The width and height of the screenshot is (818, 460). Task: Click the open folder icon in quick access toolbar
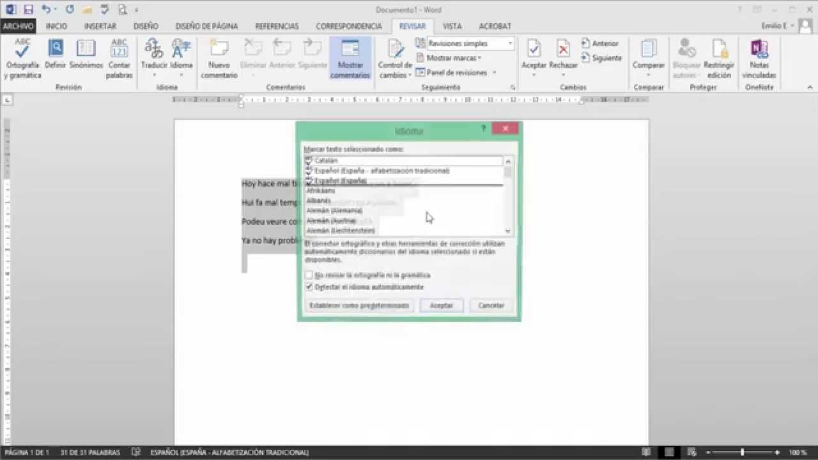[88, 10]
